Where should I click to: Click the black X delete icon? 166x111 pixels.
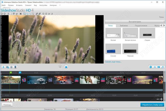[21, 14]
